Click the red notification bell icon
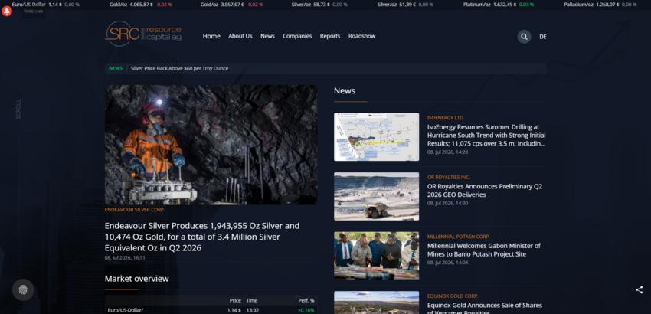This screenshot has width=651, height=314. (7, 11)
